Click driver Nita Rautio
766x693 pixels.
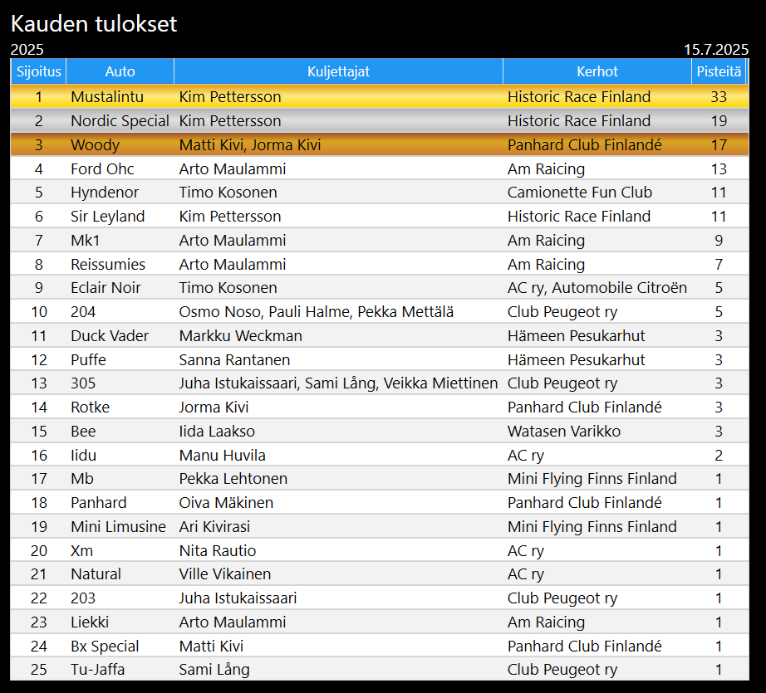tap(218, 550)
